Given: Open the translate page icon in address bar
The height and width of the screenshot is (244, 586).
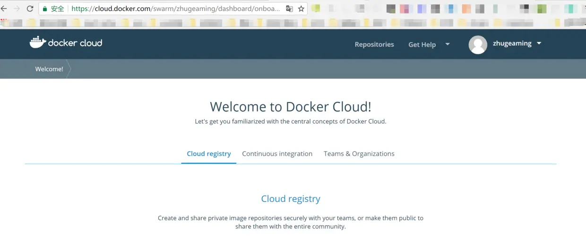Looking at the screenshot, I should click(289, 8).
